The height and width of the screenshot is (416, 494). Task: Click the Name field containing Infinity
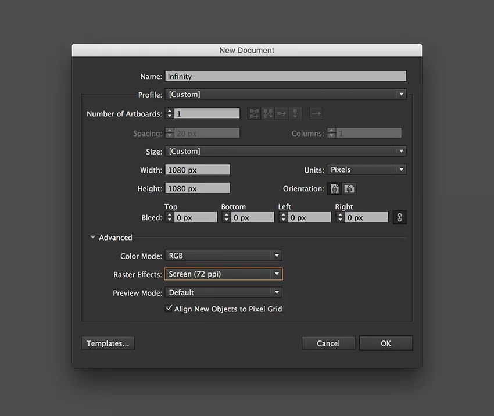click(x=286, y=76)
